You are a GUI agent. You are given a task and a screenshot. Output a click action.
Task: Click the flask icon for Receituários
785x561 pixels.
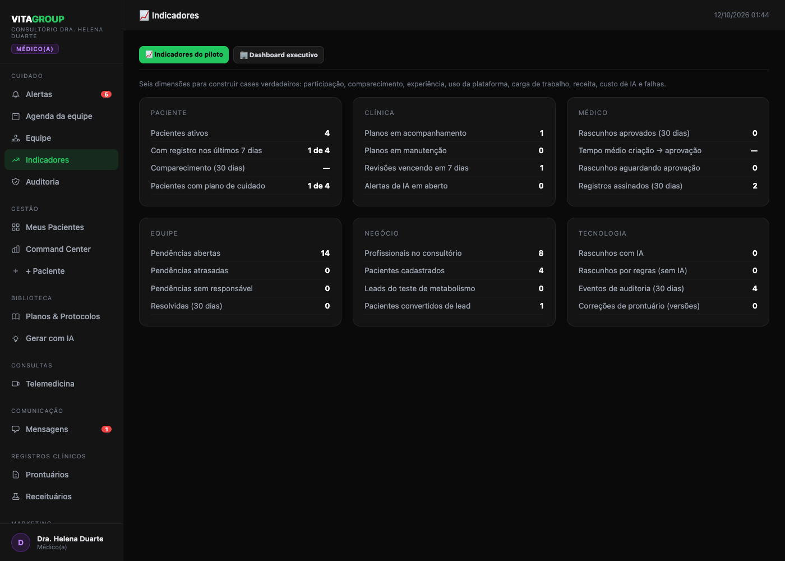tap(16, 496)
